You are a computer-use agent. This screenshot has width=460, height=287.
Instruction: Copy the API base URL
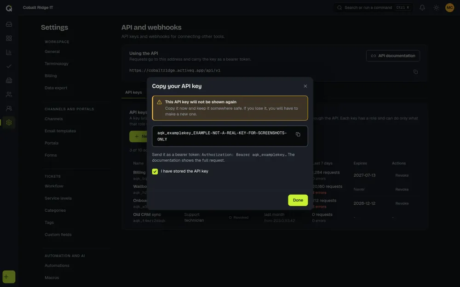tap(415, 72)
